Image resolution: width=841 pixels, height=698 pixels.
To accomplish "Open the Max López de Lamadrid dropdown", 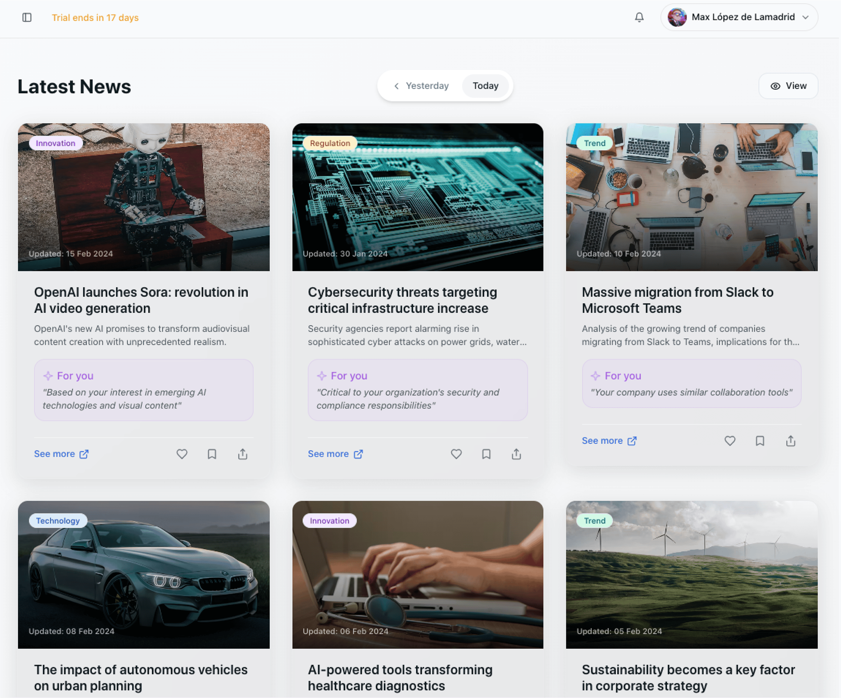I will point(739,17).
